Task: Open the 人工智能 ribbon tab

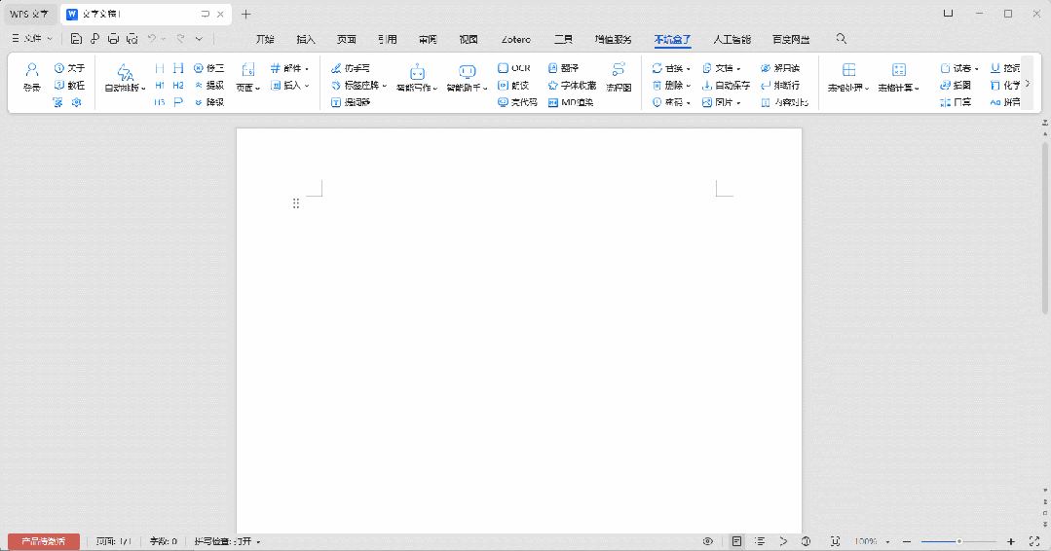Action: pos(732,40)
